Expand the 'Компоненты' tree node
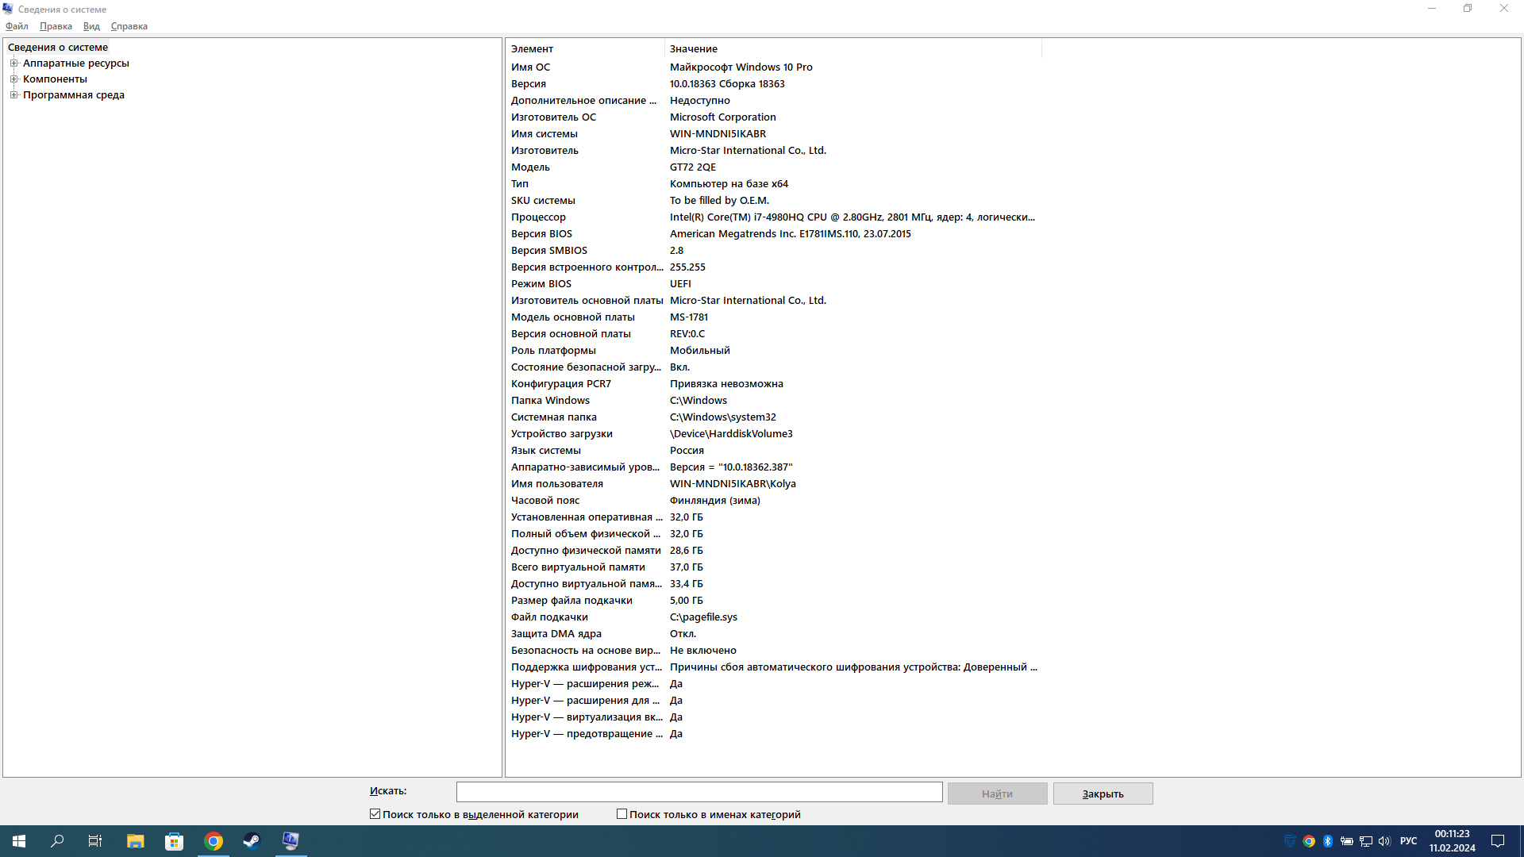Viewport: 1524px width, 857px height. tap(13, 79)
